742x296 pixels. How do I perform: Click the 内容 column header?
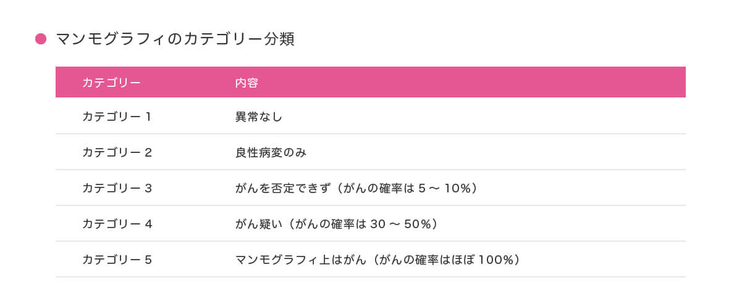[247, 83]
